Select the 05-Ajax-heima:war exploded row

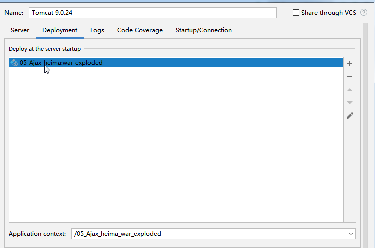pos(176,63)
